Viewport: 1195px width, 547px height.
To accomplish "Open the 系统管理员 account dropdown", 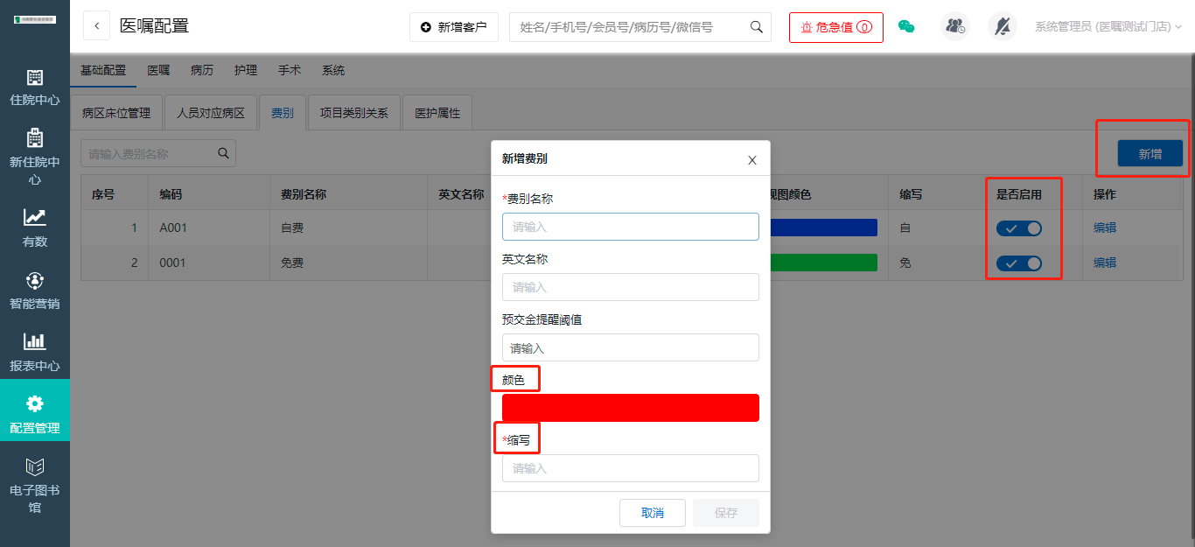I will pyautogui.click(x=1108, y=27).
